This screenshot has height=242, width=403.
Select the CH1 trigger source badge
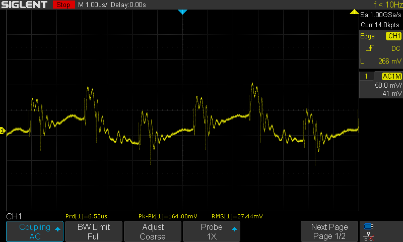pyautogui.click(x=394, y=36)
